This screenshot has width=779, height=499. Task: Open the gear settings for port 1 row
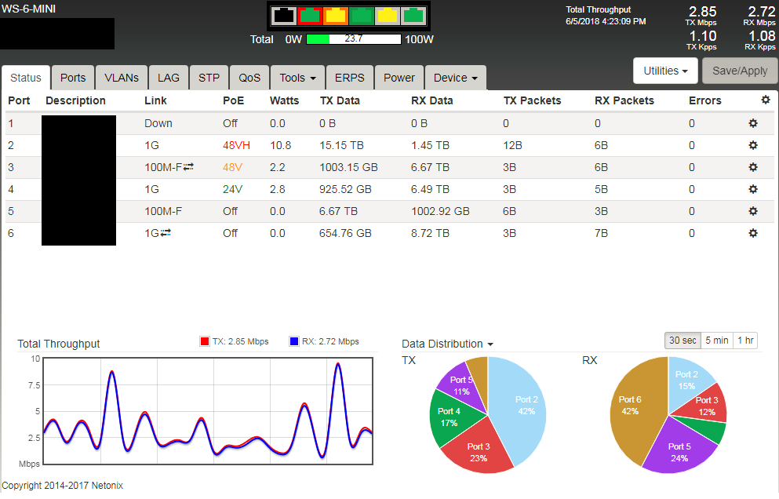pos(753,123)
